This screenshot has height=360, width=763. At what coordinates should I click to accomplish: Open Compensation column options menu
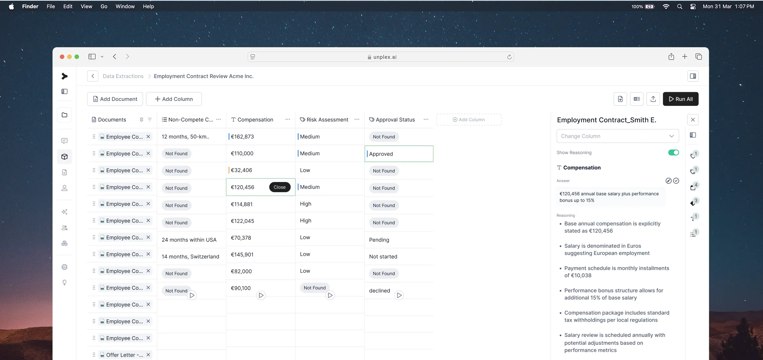pos(288,120)
